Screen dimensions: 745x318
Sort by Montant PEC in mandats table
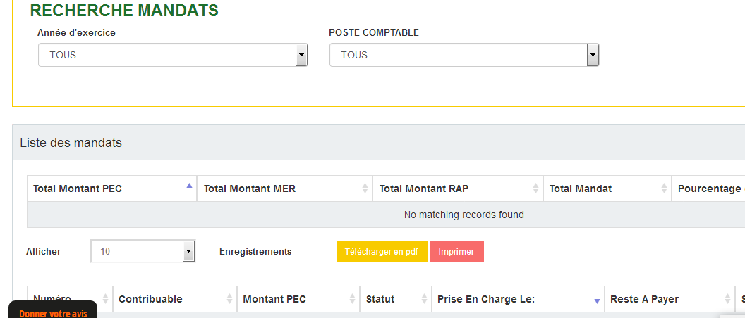351,299
